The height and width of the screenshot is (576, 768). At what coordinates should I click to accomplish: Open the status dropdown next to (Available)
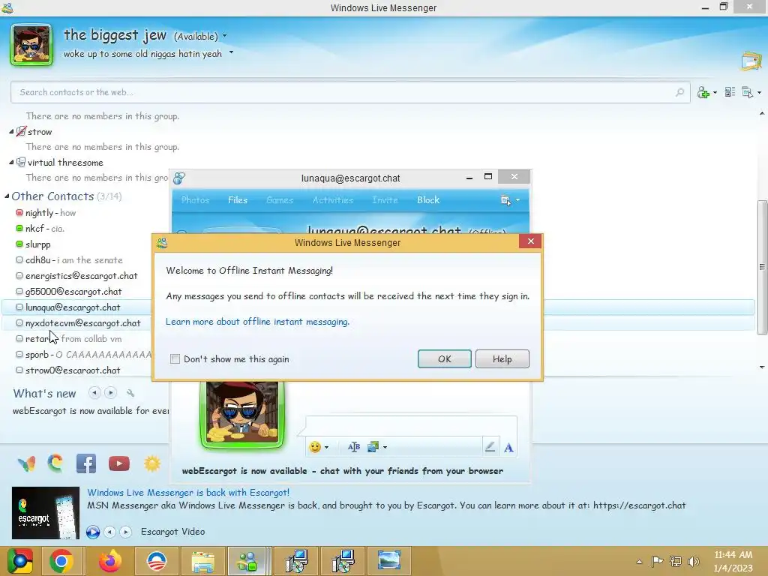pyautogui.click(x=225, y=36)
